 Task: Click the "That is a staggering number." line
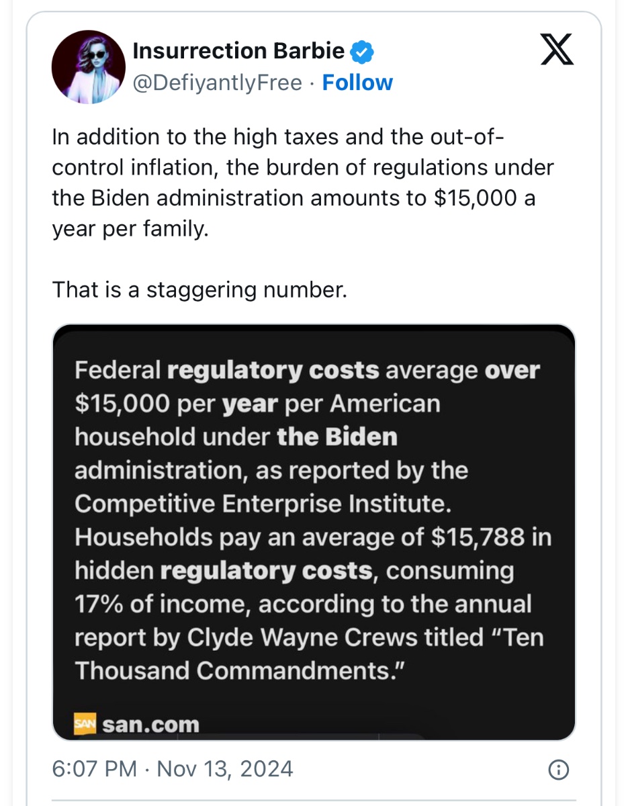coord(199,290)
